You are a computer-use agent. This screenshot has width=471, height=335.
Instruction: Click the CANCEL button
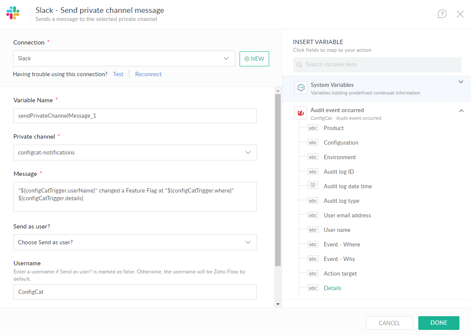(389, 323)
